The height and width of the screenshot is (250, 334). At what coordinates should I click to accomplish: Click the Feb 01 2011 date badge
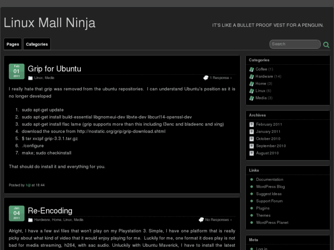(x=17, y=72)
